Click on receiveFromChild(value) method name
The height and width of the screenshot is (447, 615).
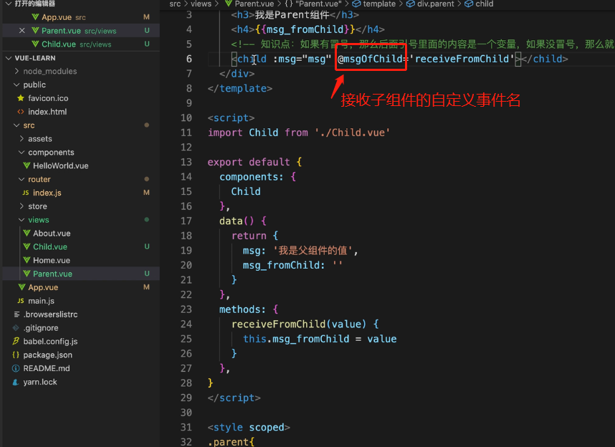click(x=279, y=325)
